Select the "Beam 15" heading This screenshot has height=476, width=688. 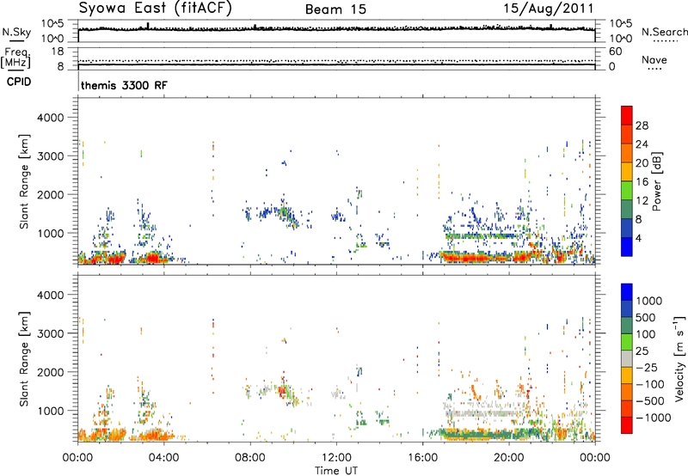(335, 9)
